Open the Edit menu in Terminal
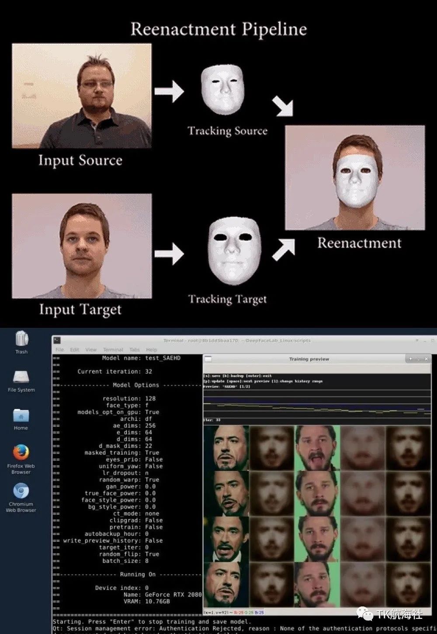The image size is (437, 634). [x=75, y=349]
